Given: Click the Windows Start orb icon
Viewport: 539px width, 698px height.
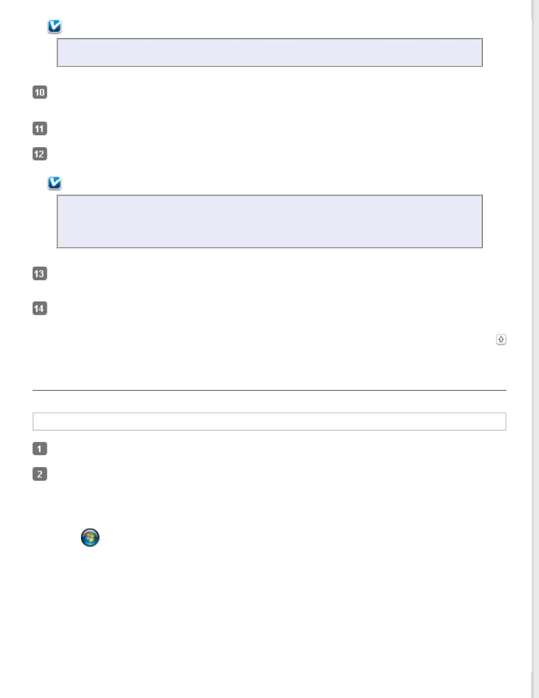Looking at the screenshot, I should 90,538.
